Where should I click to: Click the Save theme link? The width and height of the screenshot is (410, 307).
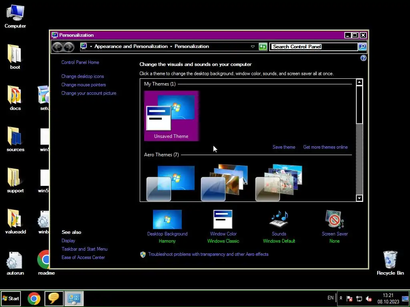pyautogui.click(x=284, y=147)
